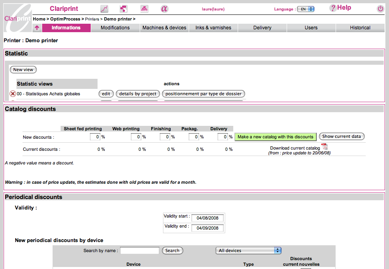Click the pink connected-nodes icon in header
Viewport: 389px width, 269px height.
coord(124,9)
